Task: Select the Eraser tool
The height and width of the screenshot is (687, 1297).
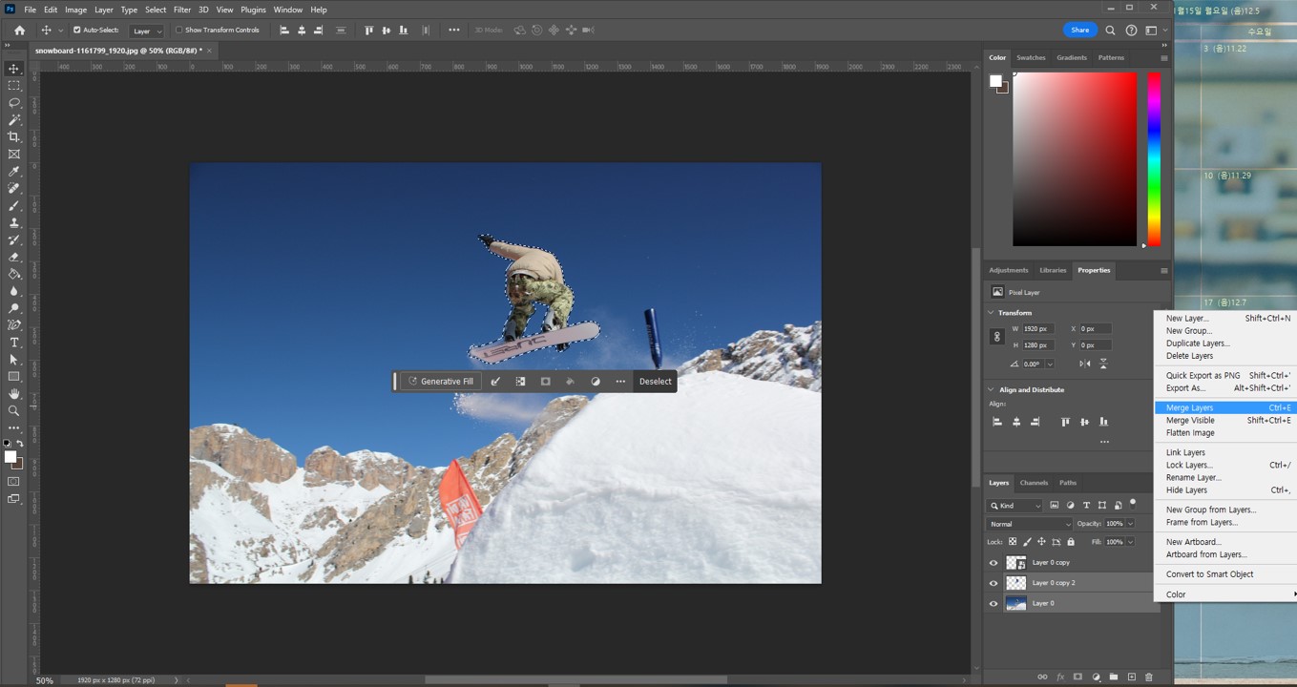Action: pos(14,258)
